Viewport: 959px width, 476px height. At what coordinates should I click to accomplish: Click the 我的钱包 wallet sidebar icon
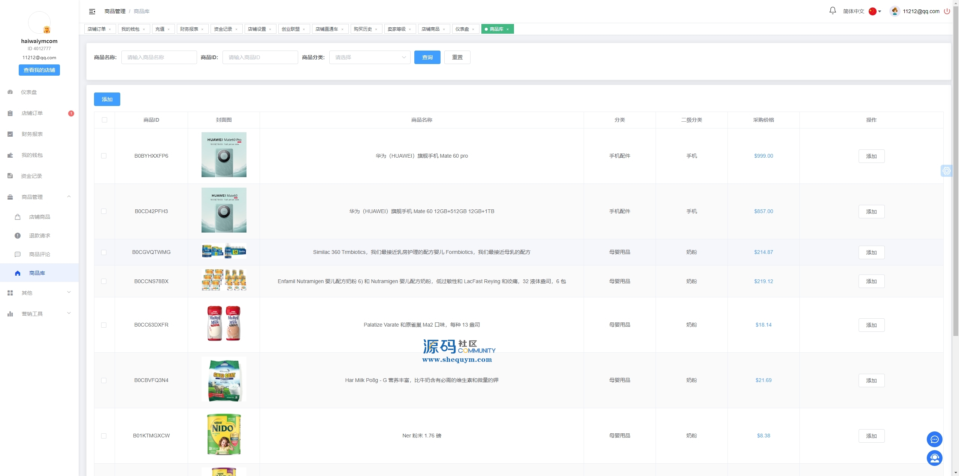10,155
